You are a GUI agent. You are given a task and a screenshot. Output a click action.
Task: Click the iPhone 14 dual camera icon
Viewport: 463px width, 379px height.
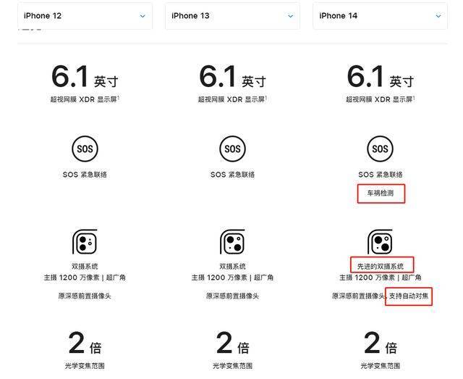point(380,242)
